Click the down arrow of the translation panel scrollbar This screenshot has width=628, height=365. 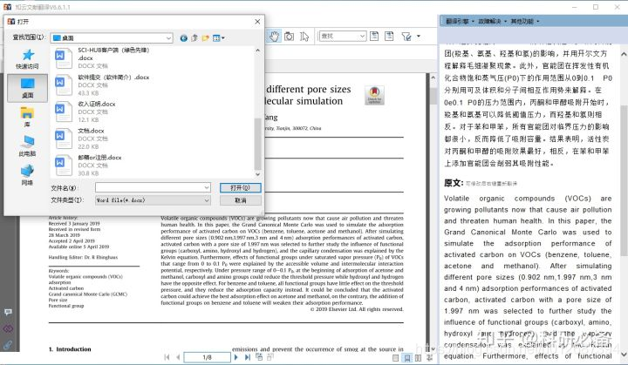pyautogui.click(x=624, y=355)
